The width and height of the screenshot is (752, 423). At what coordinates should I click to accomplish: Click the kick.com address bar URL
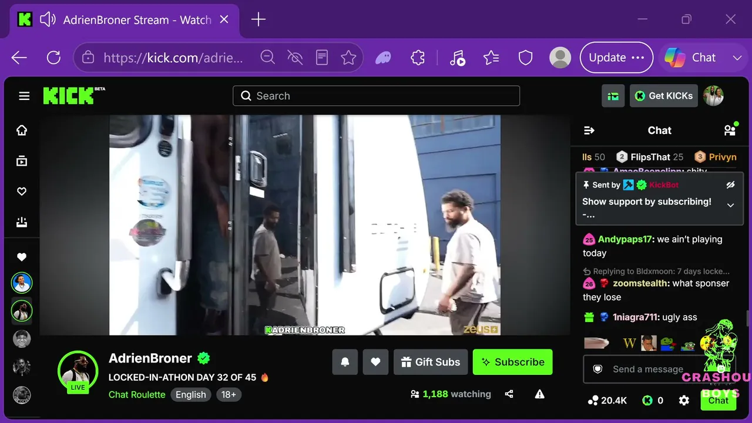(x=173, y=58)
